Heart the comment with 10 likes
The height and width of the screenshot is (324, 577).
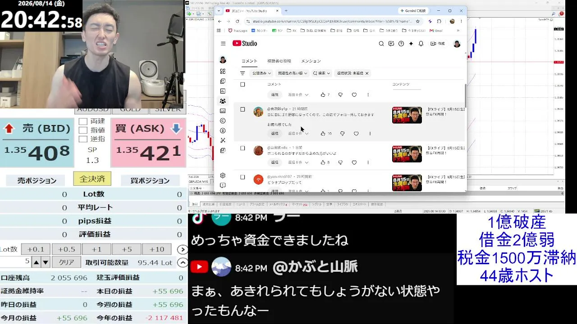tap(356, 134)
